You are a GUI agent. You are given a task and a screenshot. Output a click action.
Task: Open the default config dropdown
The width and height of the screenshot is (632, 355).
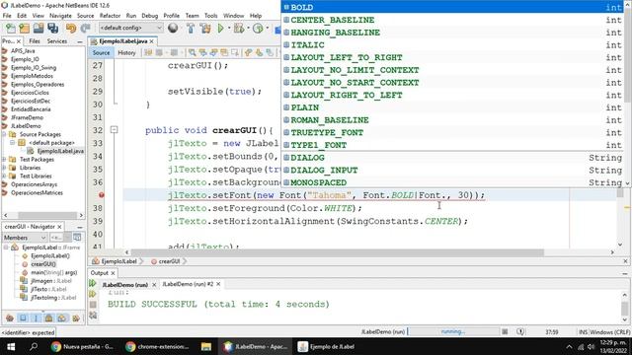130,28
